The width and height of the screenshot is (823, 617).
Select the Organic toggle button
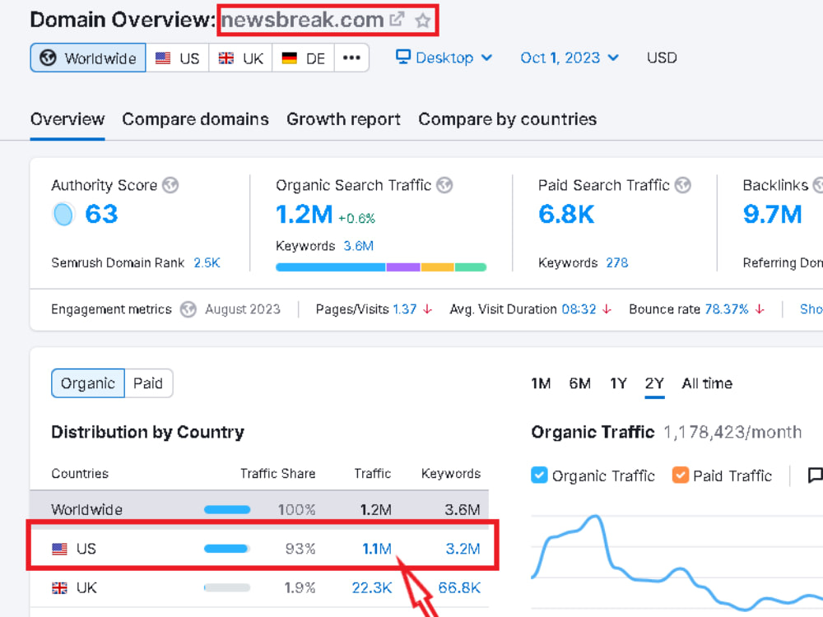[88, 383]
